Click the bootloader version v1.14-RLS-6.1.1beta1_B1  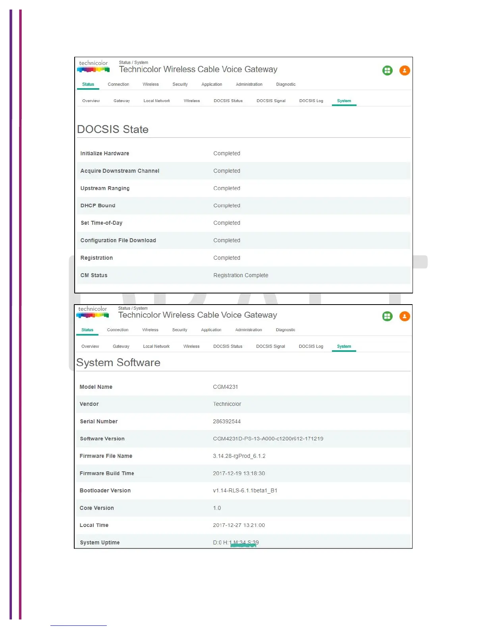click(x=245, y=491)
